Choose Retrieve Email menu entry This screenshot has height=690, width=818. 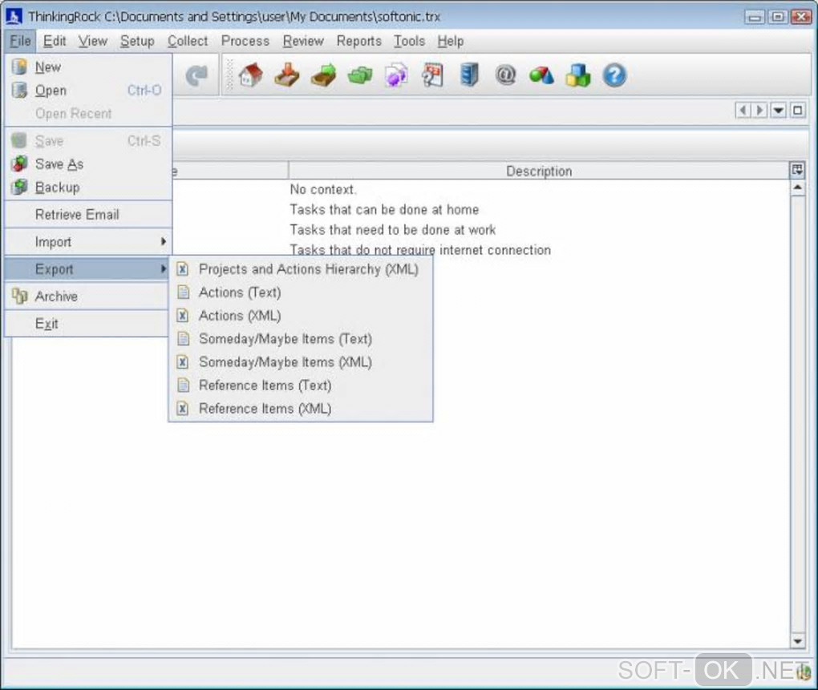88,214
